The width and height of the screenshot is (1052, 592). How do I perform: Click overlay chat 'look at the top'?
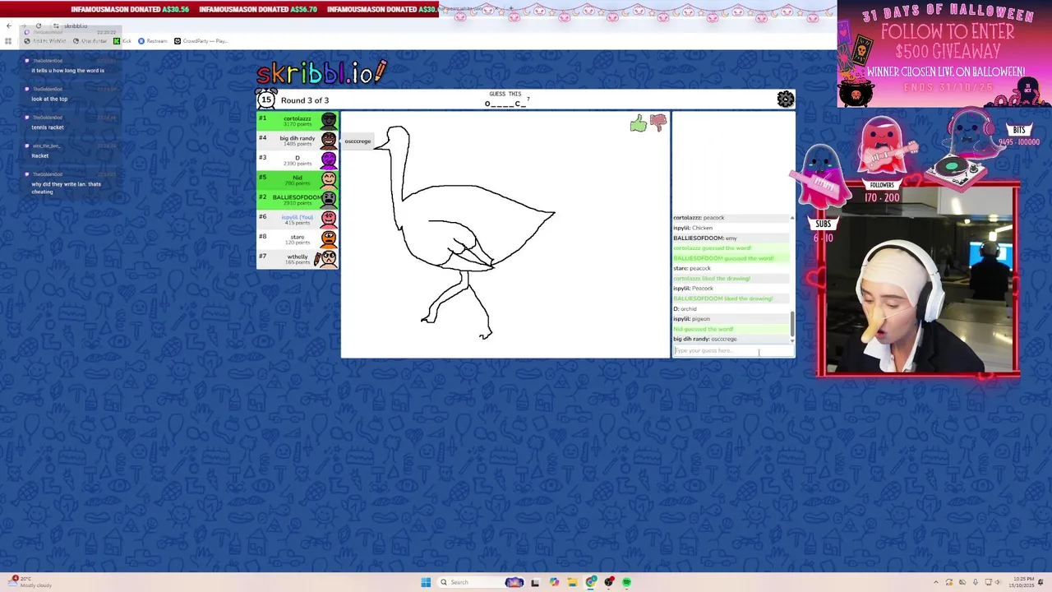click(x=49, y=99)
